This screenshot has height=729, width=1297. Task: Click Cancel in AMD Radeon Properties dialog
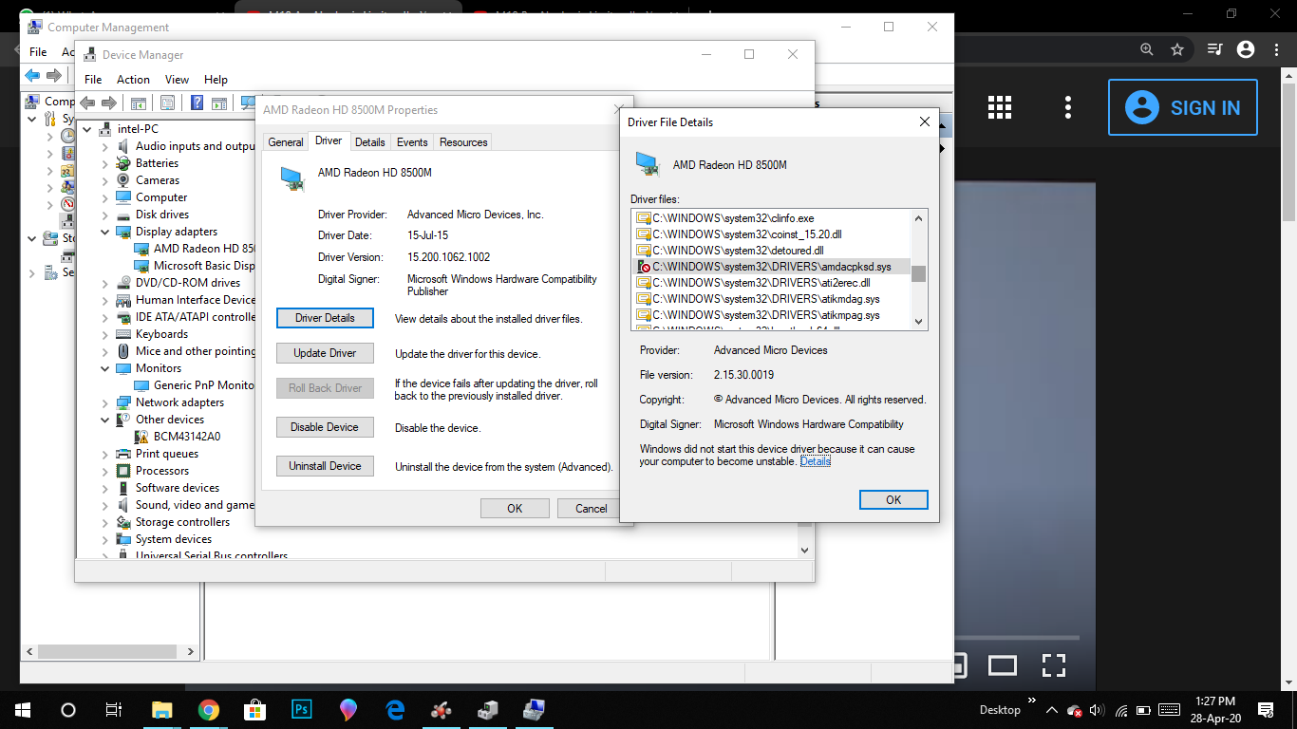pyautogui.click(x=591, y=508)
